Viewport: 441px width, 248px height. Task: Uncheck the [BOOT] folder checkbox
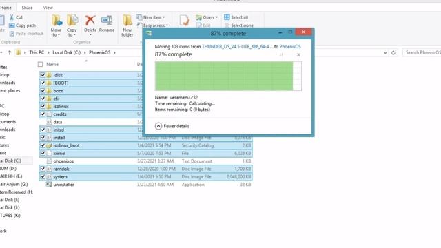[x=43, y=83]
